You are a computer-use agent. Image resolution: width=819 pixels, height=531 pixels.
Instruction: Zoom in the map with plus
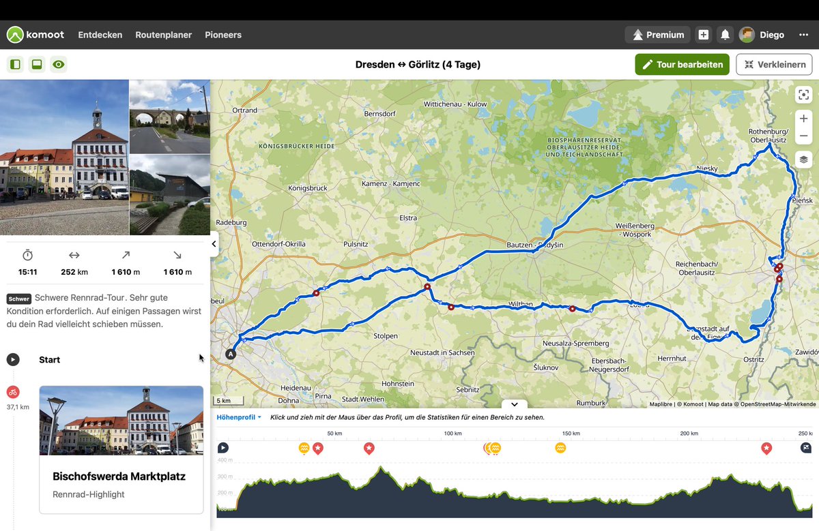click(x=803, y=119)
